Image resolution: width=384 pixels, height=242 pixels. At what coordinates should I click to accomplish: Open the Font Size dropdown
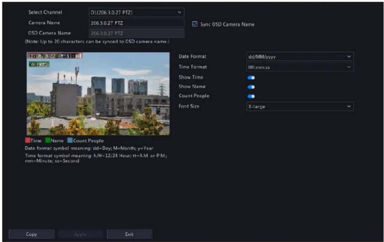pos(300,106)
